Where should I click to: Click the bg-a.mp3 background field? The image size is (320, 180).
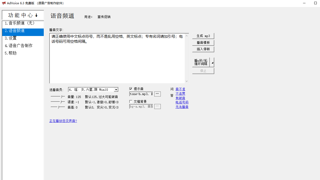click(x=141, y=106)
